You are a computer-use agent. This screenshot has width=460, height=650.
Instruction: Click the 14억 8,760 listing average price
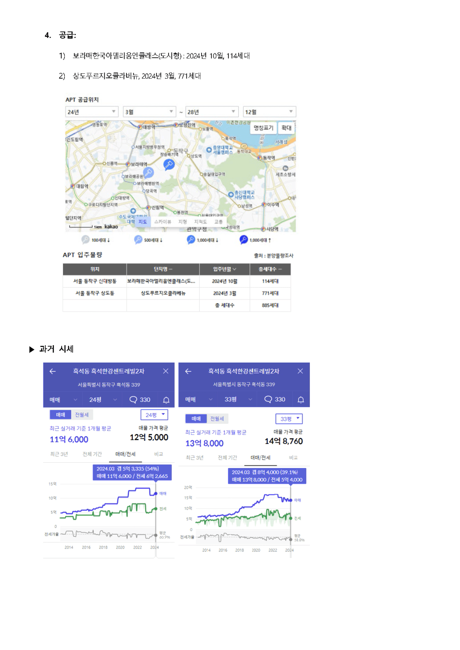(x=284, y=441)
